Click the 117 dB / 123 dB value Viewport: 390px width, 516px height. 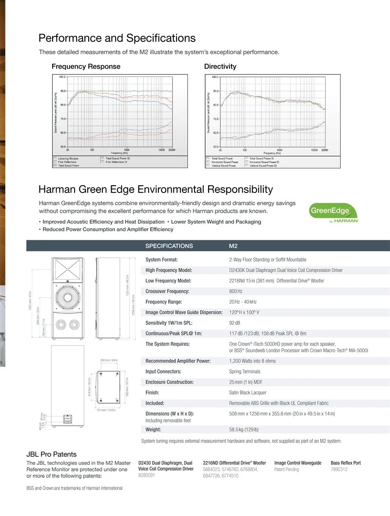point(268,333)
